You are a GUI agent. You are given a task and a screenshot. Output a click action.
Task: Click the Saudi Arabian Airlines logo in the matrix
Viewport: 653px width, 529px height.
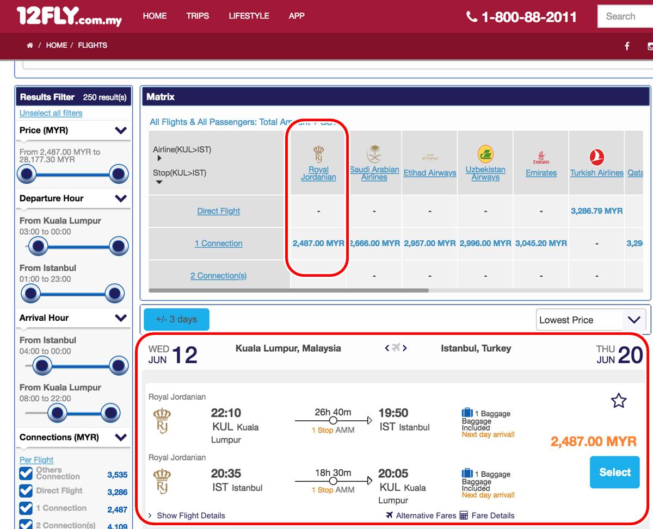pos(374,154)
